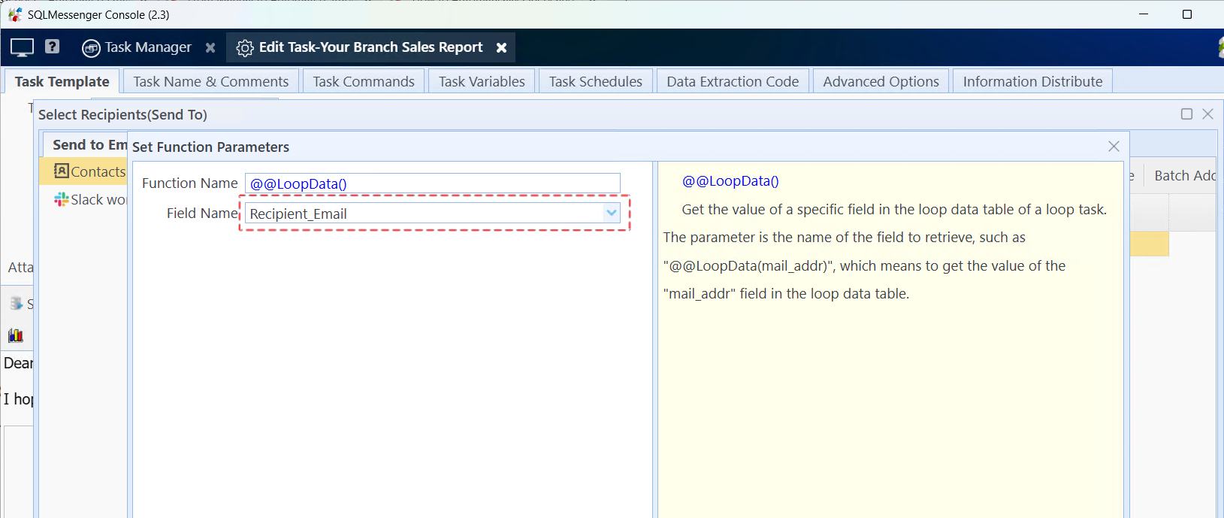Select the Slack workspace entry
Image resolution: width=1224 pixels, height=518 pixels.
pos(89,199)
